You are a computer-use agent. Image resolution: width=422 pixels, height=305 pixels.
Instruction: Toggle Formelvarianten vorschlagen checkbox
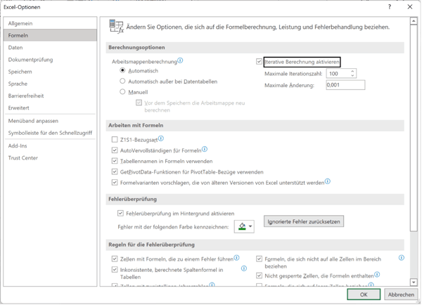[115, 182]
